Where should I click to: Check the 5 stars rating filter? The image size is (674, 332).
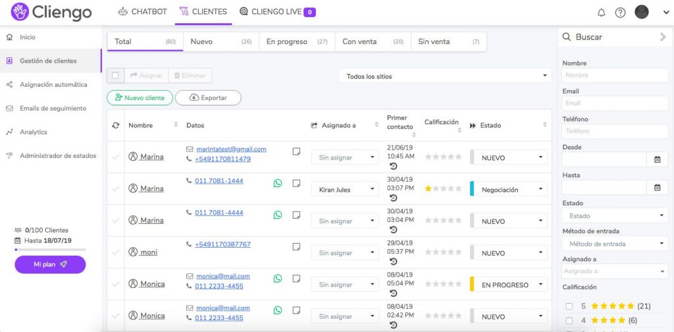tap(569, 306)
